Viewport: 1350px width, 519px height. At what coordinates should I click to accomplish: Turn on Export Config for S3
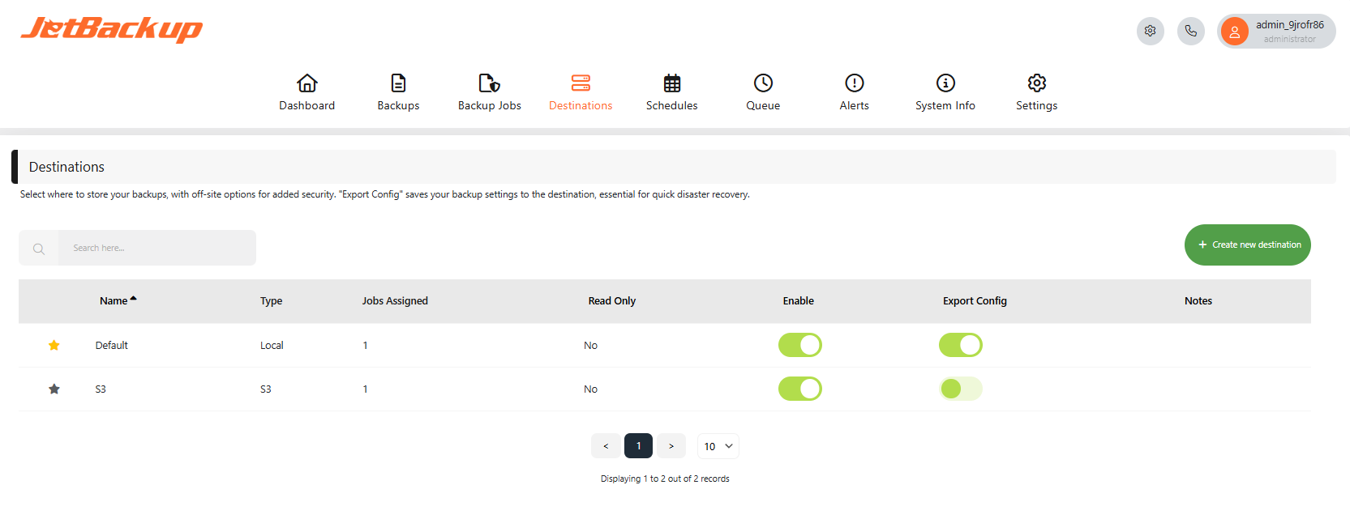click(960, 389)
